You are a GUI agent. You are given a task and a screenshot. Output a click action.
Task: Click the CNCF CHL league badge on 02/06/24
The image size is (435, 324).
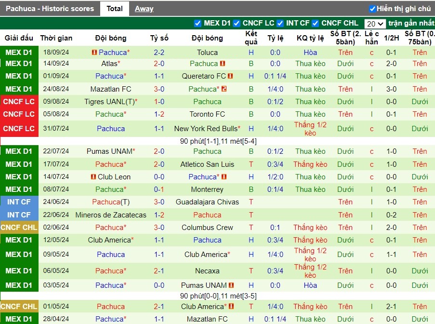click(19, 228)
